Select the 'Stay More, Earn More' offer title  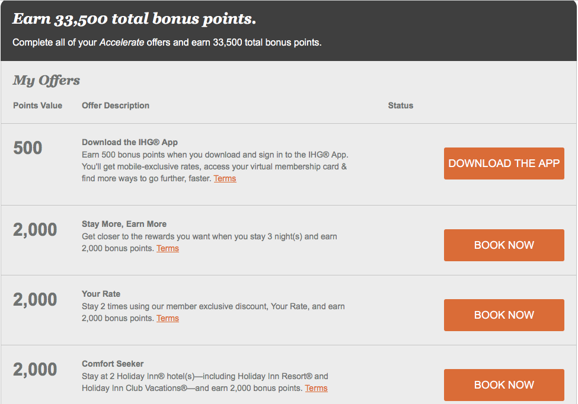coord(124,224)
